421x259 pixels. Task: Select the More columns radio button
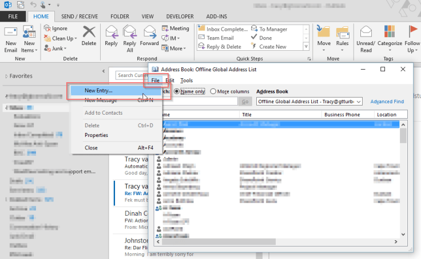[x=213, y=91]
